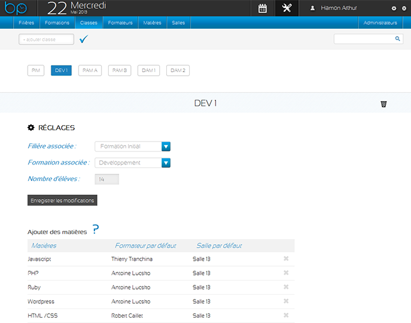Select the PIM class button
411x323 pixels.
[36, 70]
